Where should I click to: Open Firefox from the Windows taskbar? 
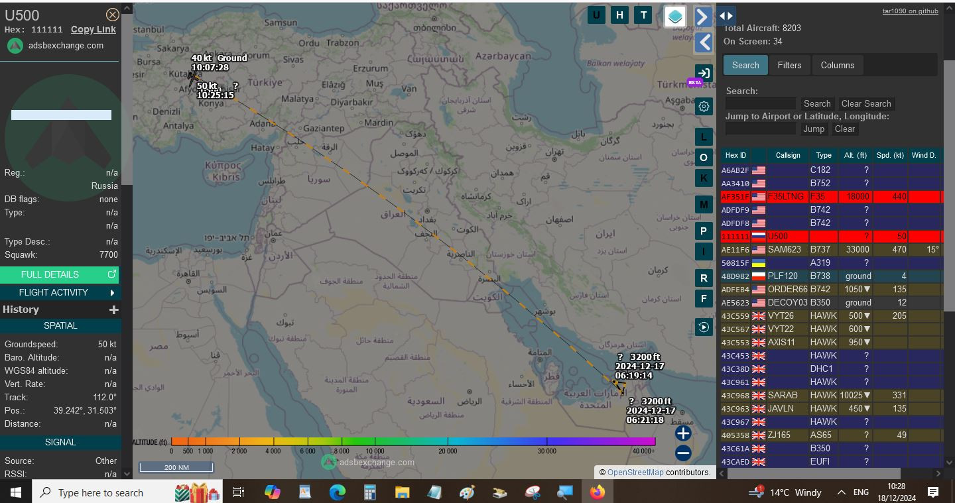pos(598,492)
